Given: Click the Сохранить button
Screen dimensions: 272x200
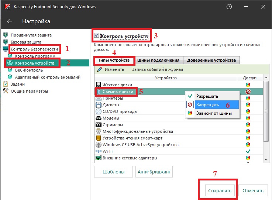Looking at the screenshot, I should [x=220, y=190].
